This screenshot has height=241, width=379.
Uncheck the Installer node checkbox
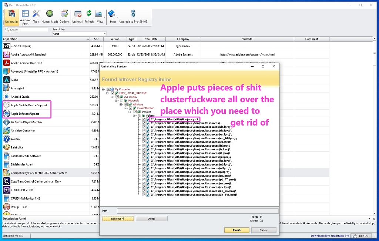(135, 112)
